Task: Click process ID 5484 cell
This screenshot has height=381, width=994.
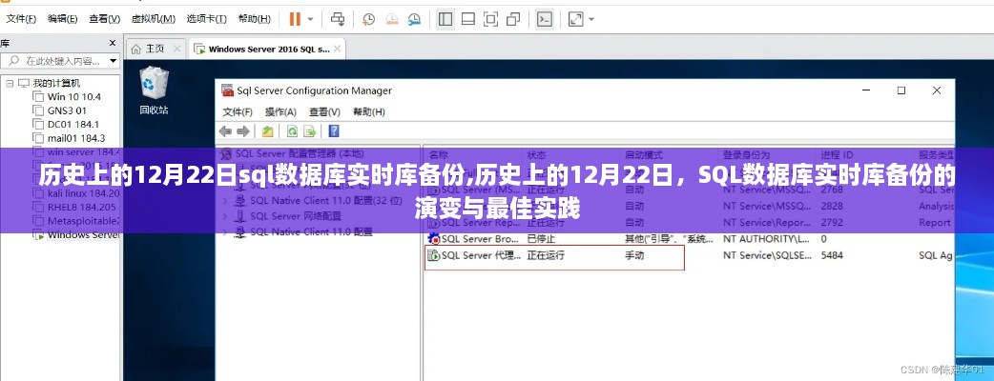Action: [x=833, y=255]
